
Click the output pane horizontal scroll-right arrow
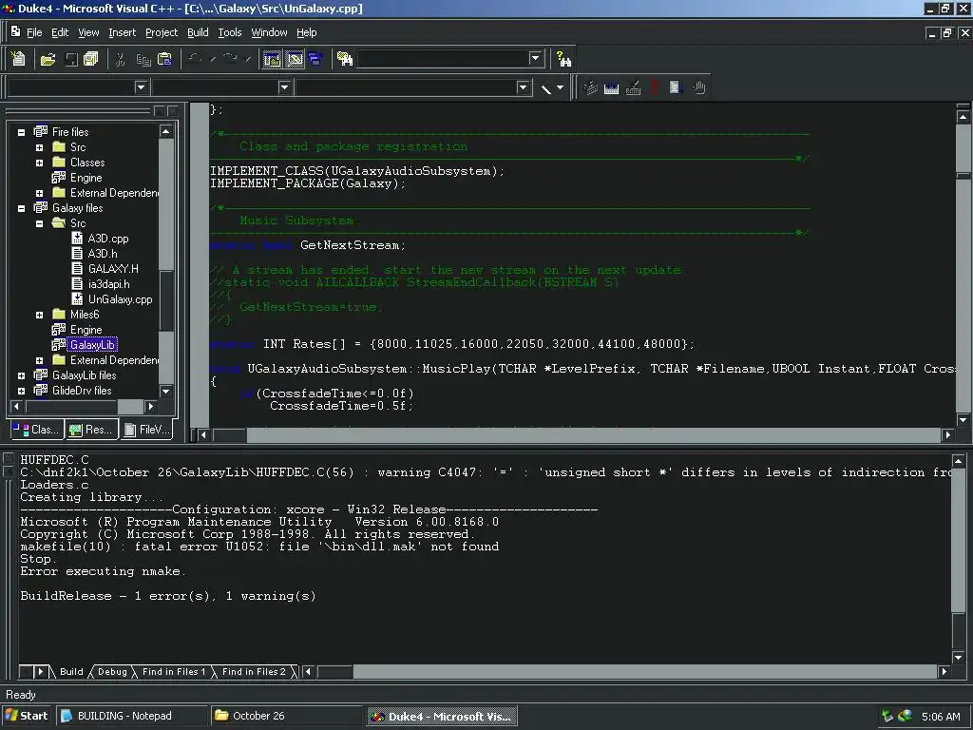[x=944, y=671]
